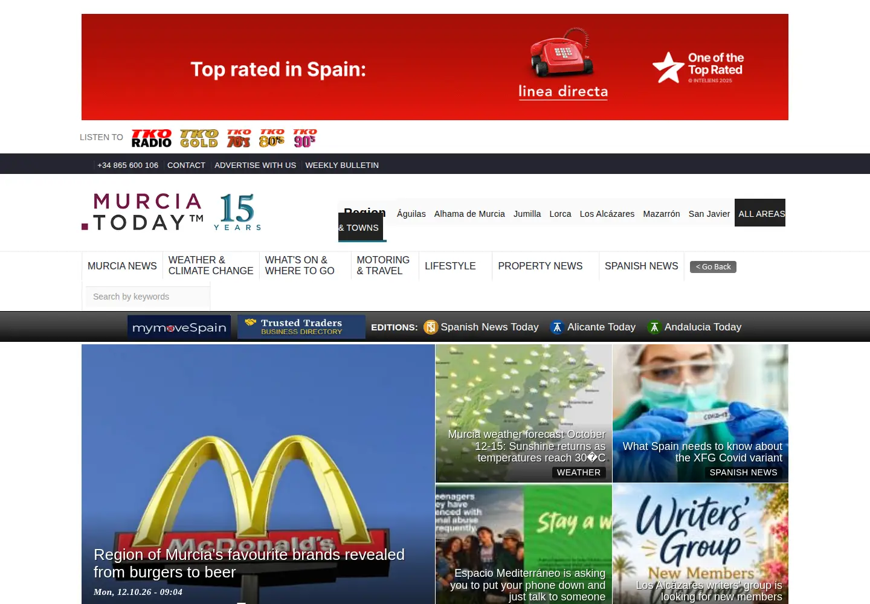Open the Los Alcázares writers' group article
Screen dimensions: 870x604
pyautogui.click(x=701, y=544)
